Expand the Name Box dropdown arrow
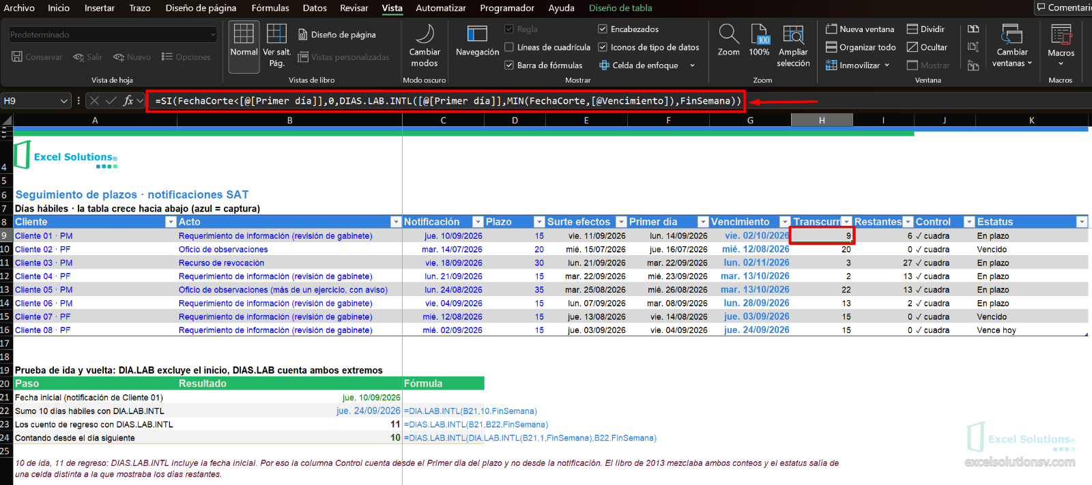This screenshot has width=1092, height=485. click(65, 101)
